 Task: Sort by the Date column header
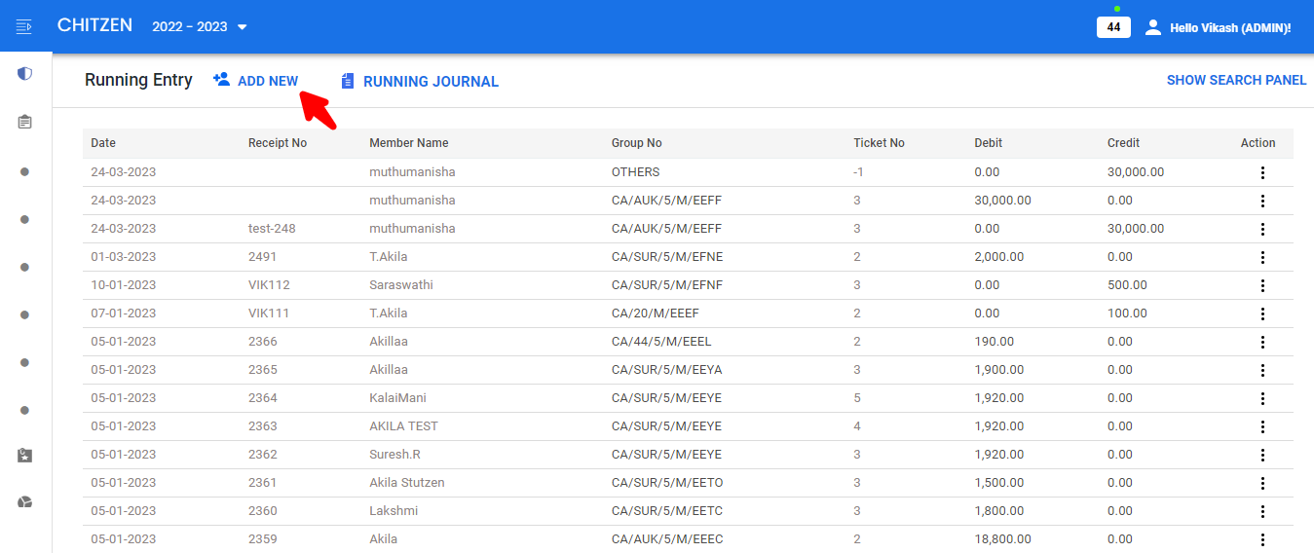click(x=103, y=143)
